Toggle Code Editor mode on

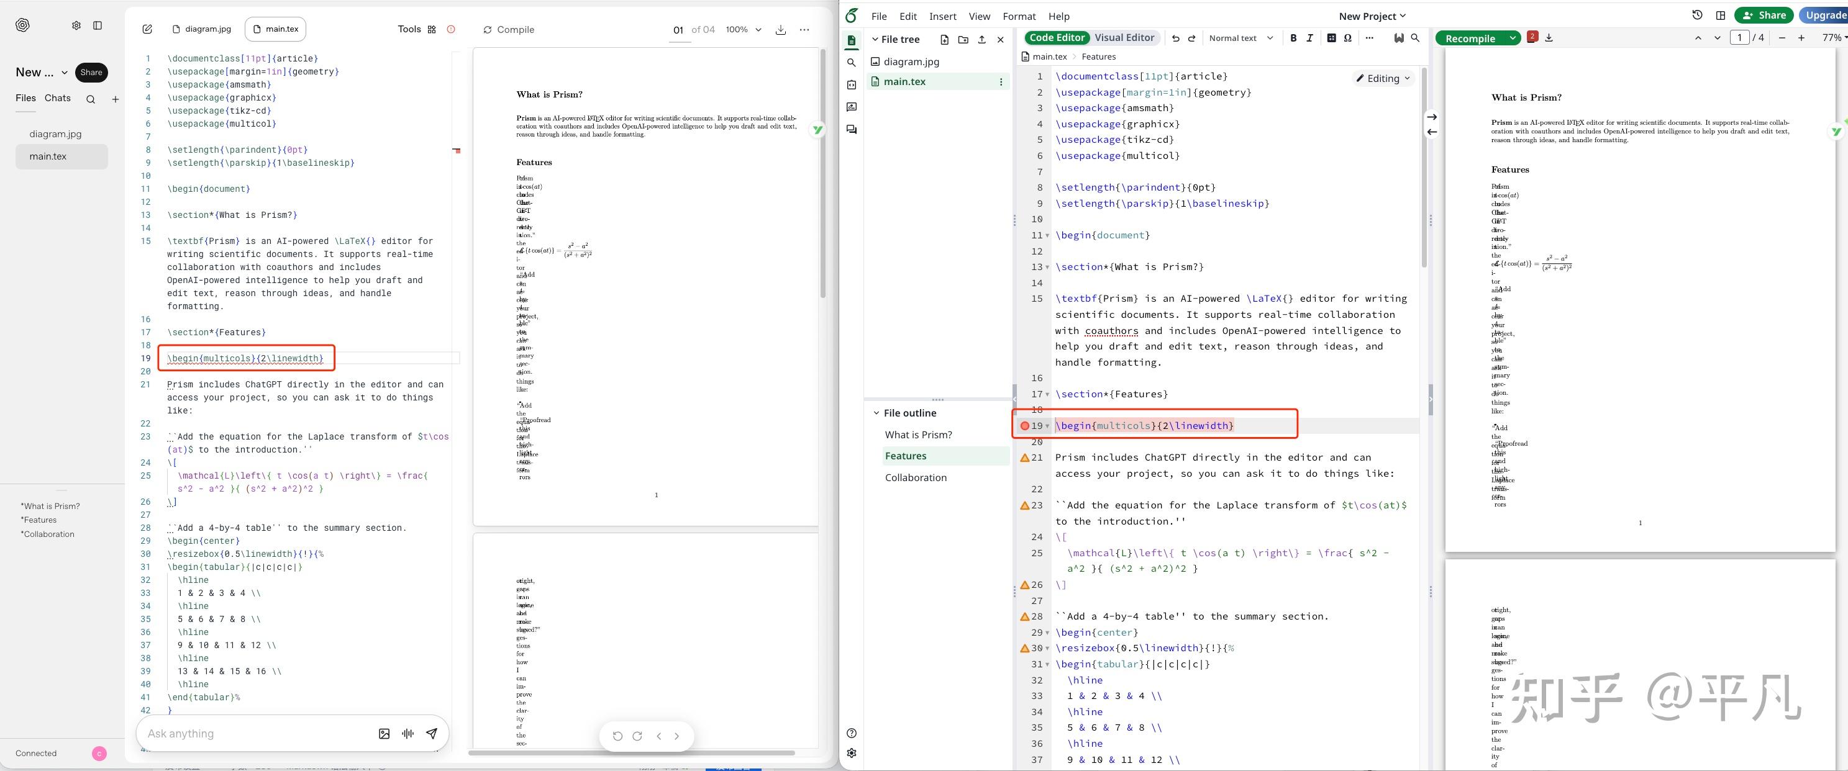click(x=1057, y=38)
